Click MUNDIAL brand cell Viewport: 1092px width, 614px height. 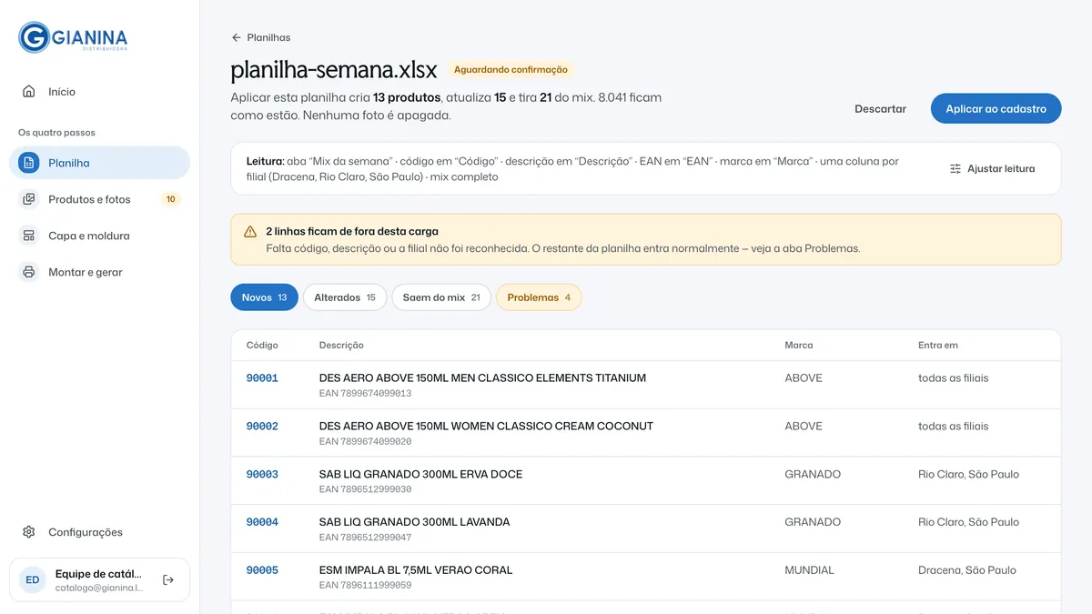pyautogui.click(x=809, y=570)
